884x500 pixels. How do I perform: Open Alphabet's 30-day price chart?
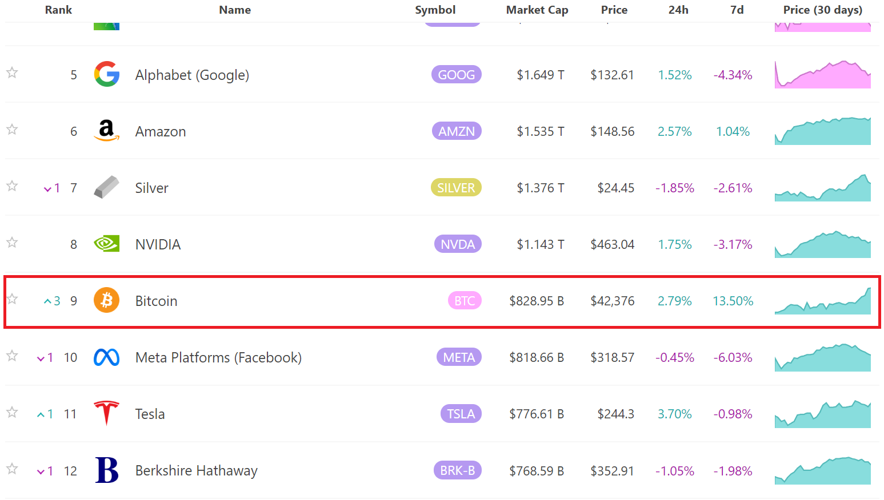823,74
